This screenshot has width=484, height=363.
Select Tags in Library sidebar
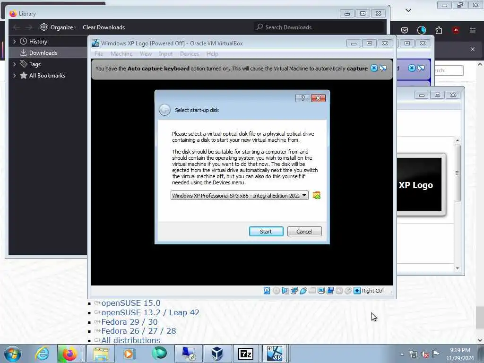tap(35, 64)
